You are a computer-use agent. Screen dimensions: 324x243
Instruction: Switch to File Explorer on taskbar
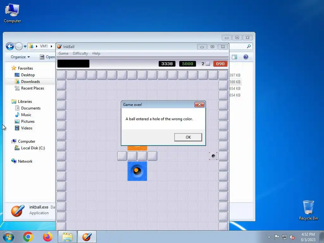tap(67, 237)
